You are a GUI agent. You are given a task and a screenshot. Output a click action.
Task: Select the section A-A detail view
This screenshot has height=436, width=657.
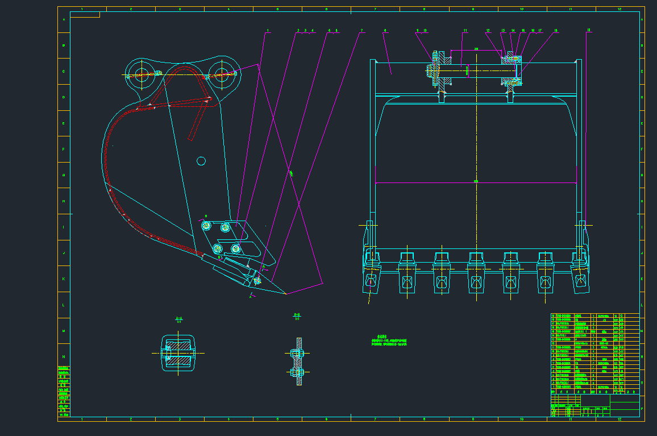point(179,353)
